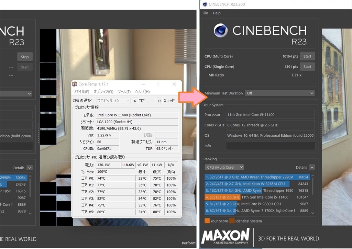Click the 電力 value 130.1W

tap(108, 165)
